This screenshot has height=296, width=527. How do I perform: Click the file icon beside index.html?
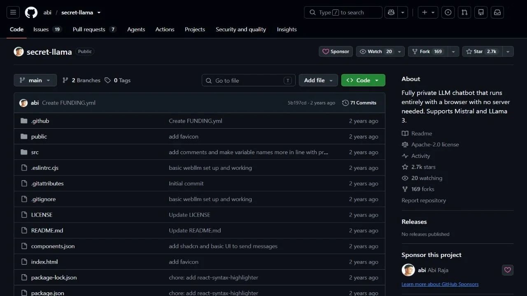click(x=24, y=262)
